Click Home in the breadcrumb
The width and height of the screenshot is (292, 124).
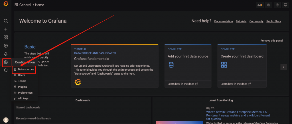pos(39,5)
